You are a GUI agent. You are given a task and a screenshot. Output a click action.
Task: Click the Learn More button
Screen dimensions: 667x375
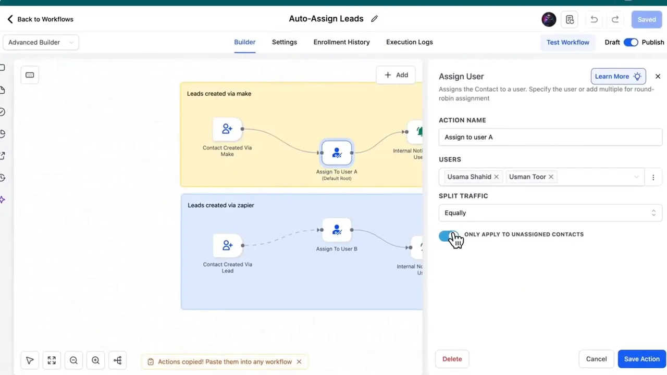618,76
